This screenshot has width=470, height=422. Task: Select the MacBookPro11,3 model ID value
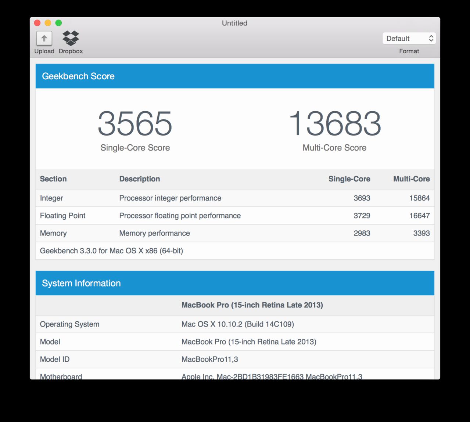[x=210, y=359]
